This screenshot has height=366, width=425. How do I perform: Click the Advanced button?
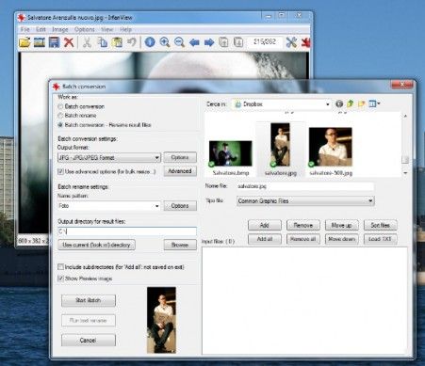tap(180, 171)
